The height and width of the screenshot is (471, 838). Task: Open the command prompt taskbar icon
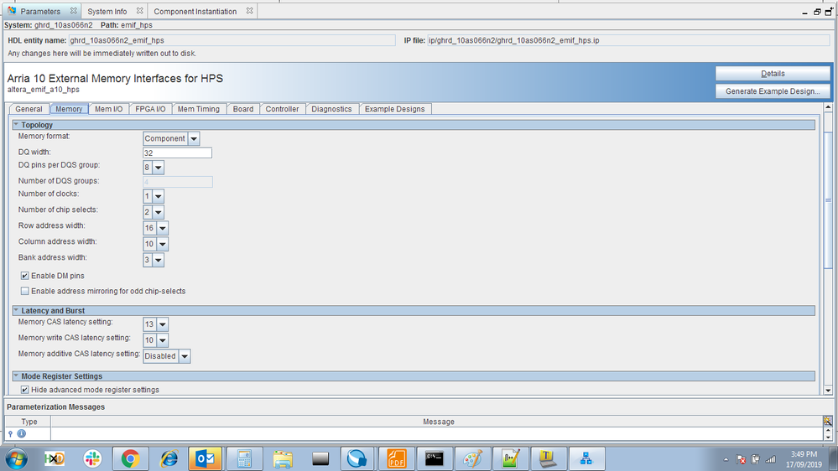pyautogui.click(x=435, y=458)
